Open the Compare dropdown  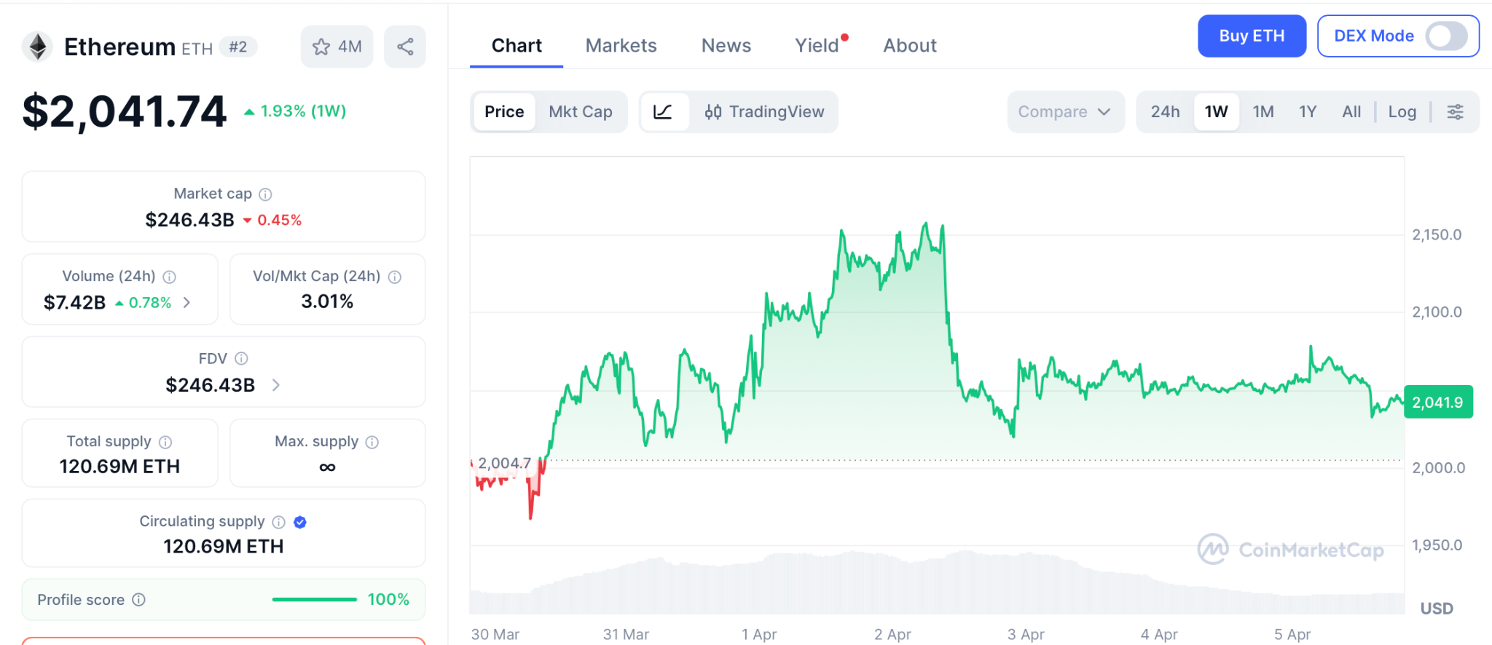click(1064, 112)
